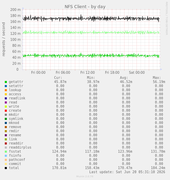Viewport: 170px width, 180px height.
Task: Click the read purple legend swatch
Action: pos(6,102)
